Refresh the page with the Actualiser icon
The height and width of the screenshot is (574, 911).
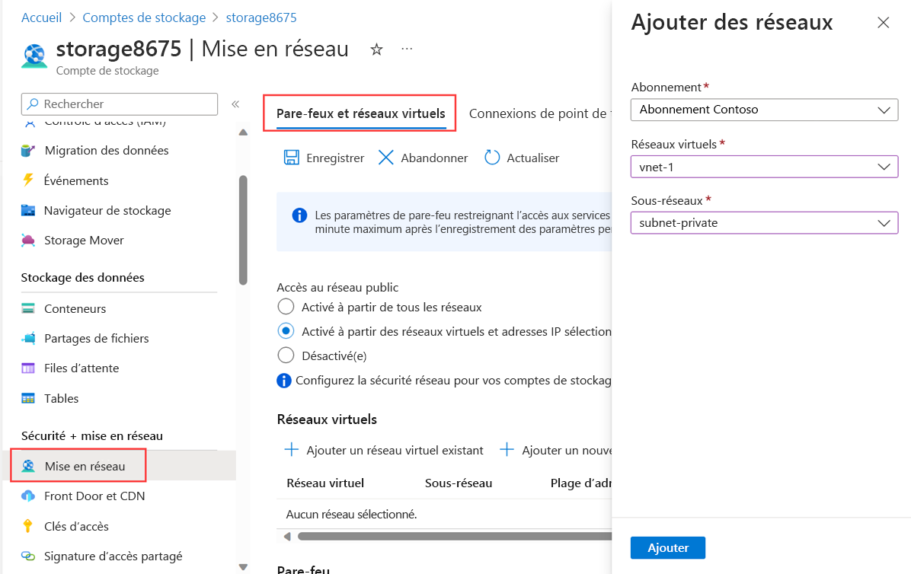point(521,158)
